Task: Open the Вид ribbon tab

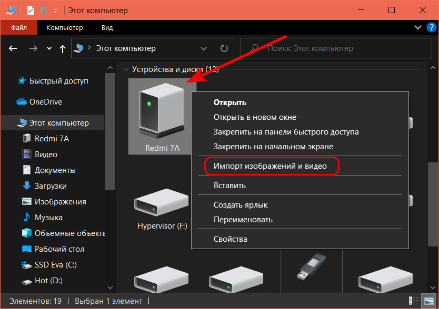Action: (x=107, y=27)
